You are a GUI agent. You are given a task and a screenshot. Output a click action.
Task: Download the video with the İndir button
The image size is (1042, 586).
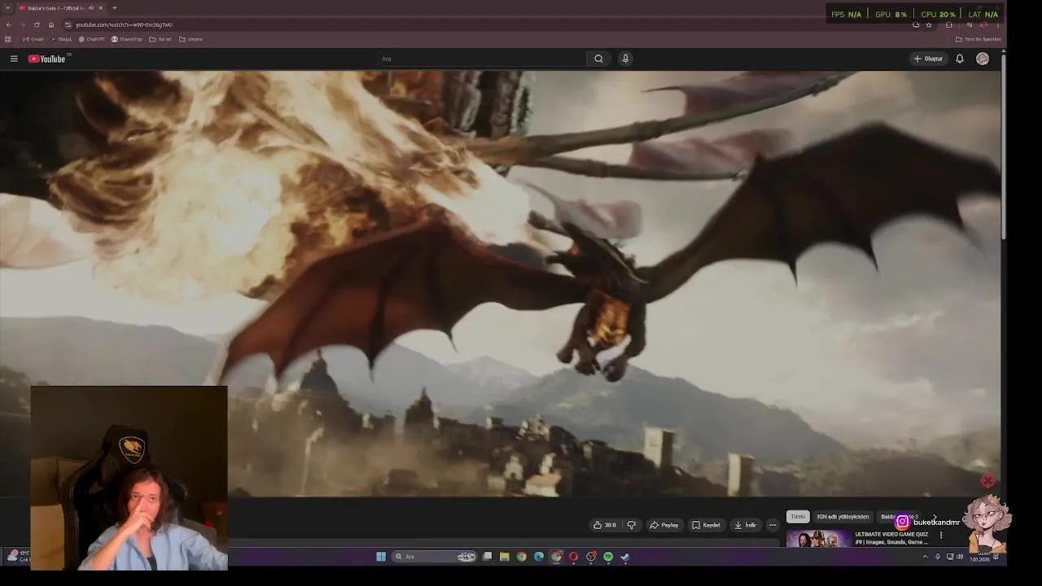pos(746,525)
